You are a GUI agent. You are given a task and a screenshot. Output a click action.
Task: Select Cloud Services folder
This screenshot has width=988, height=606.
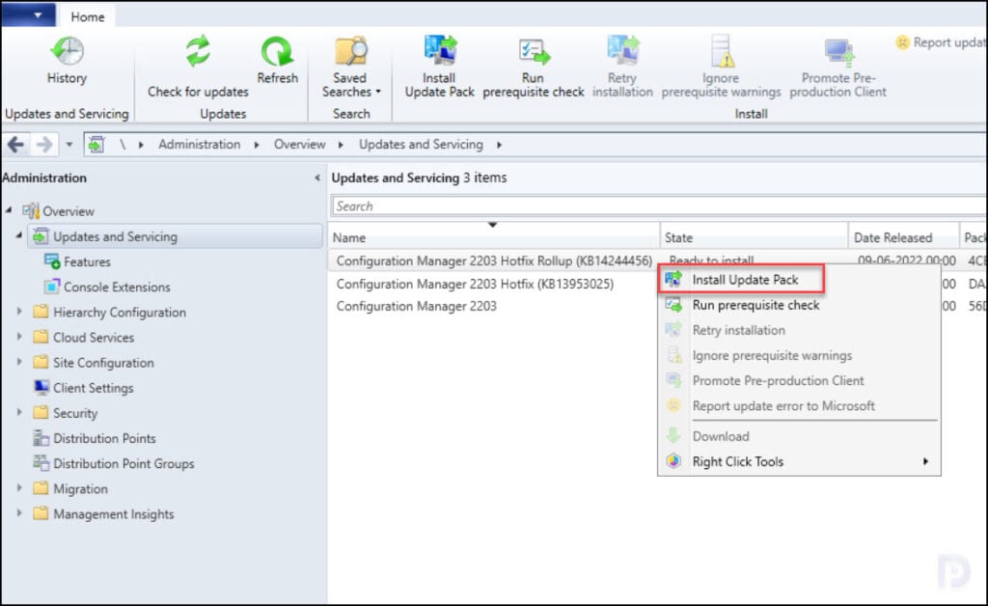[x=94, y=337]
